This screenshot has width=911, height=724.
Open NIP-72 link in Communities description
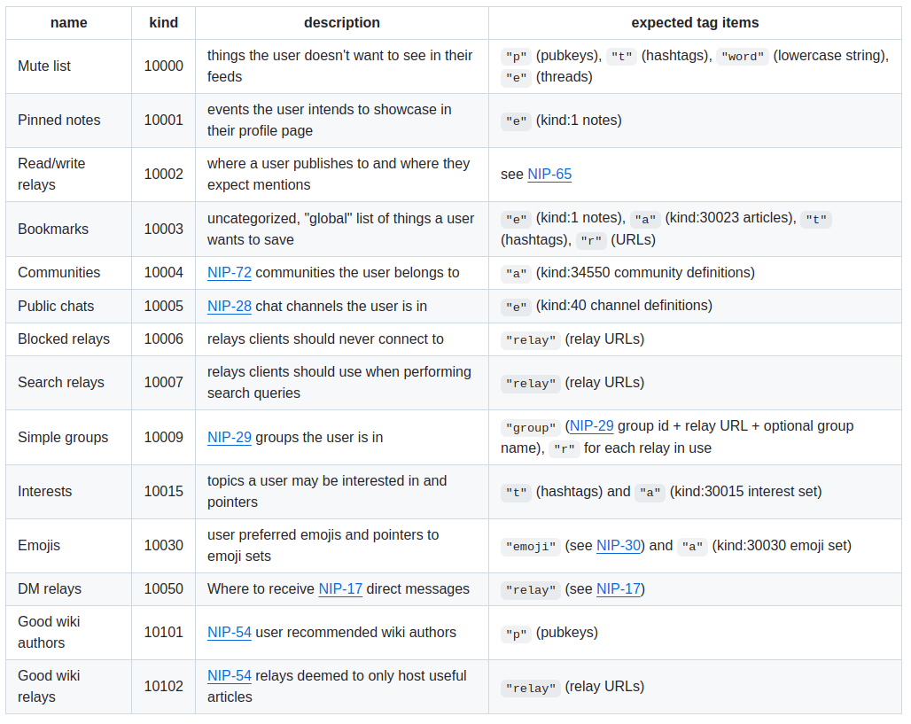[230, 272]
